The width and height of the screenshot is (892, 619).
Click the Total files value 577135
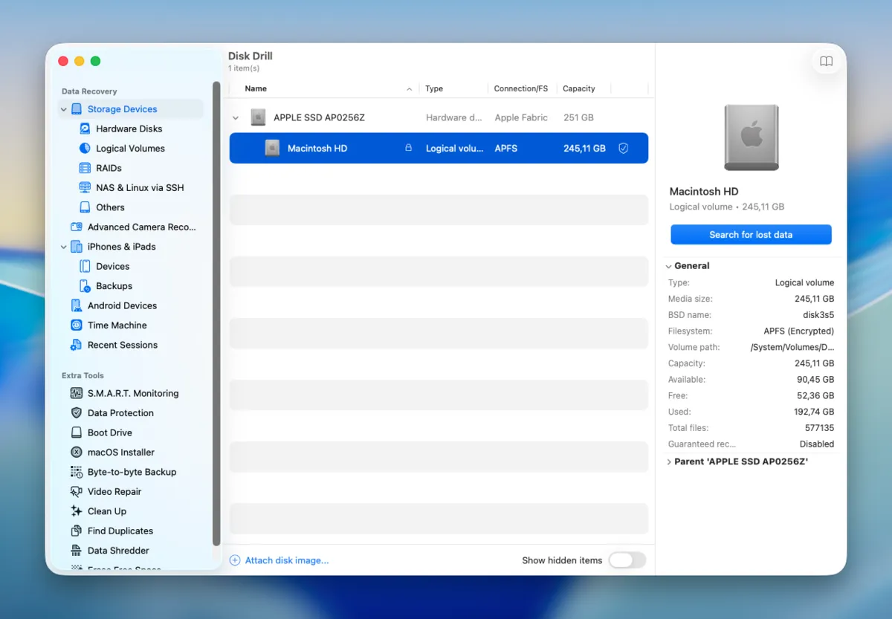(x=819, y=428)
